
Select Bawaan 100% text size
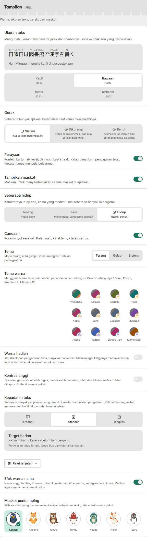coord(108,81)
